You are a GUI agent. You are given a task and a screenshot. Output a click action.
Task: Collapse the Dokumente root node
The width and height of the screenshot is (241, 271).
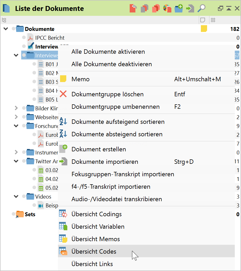(6, 29)
